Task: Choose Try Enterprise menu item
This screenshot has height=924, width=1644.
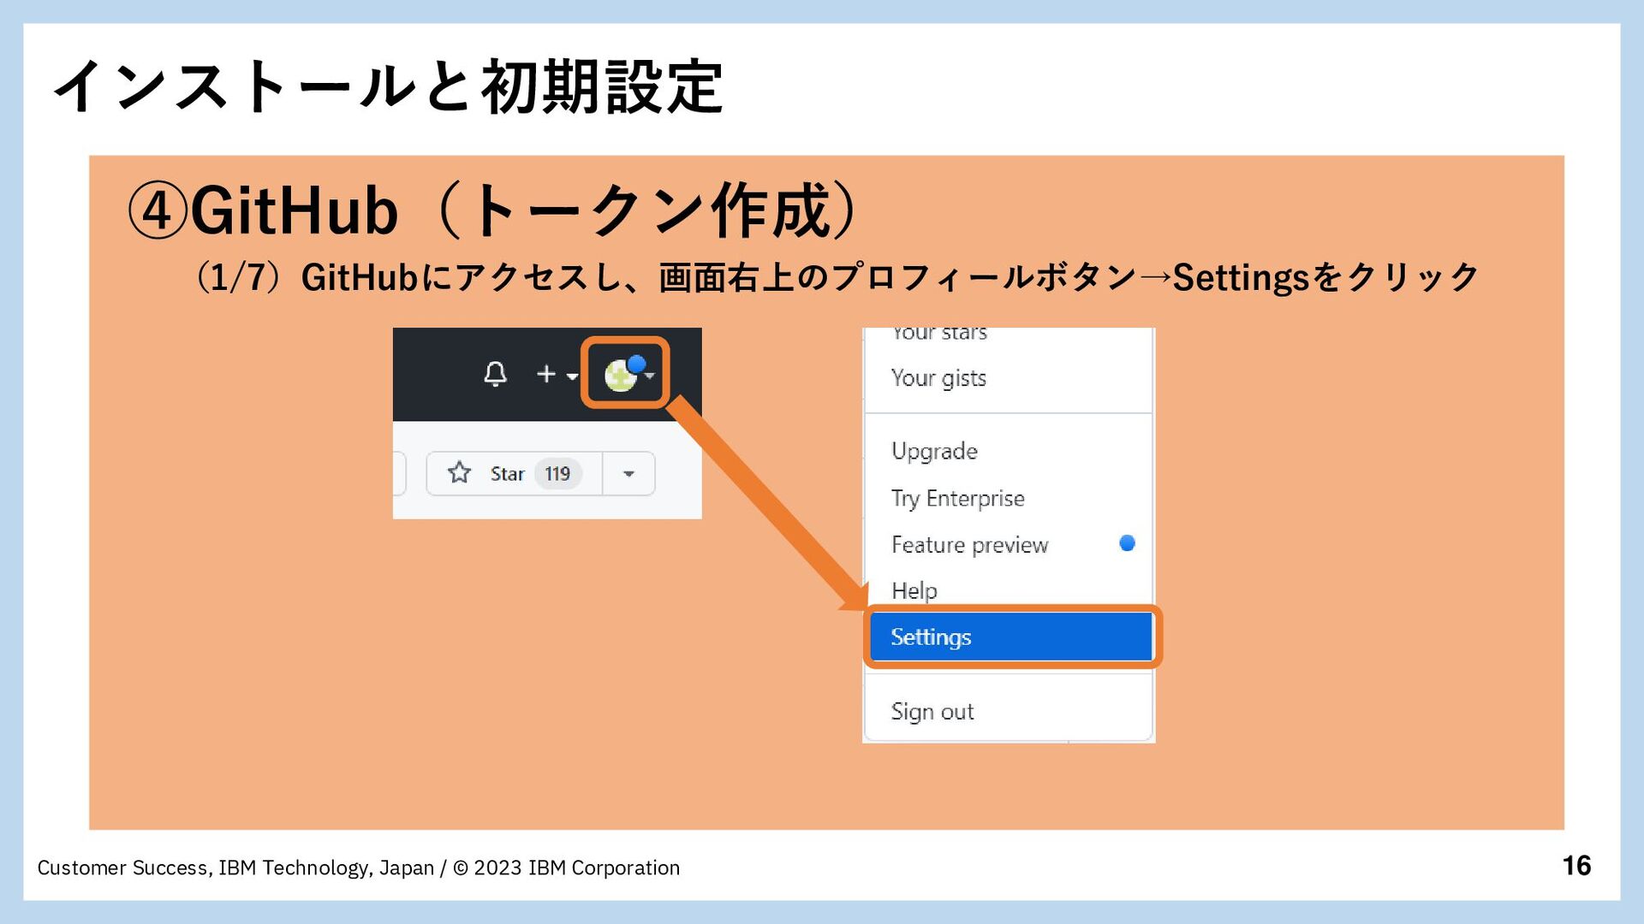Action: tap(957, 498)
